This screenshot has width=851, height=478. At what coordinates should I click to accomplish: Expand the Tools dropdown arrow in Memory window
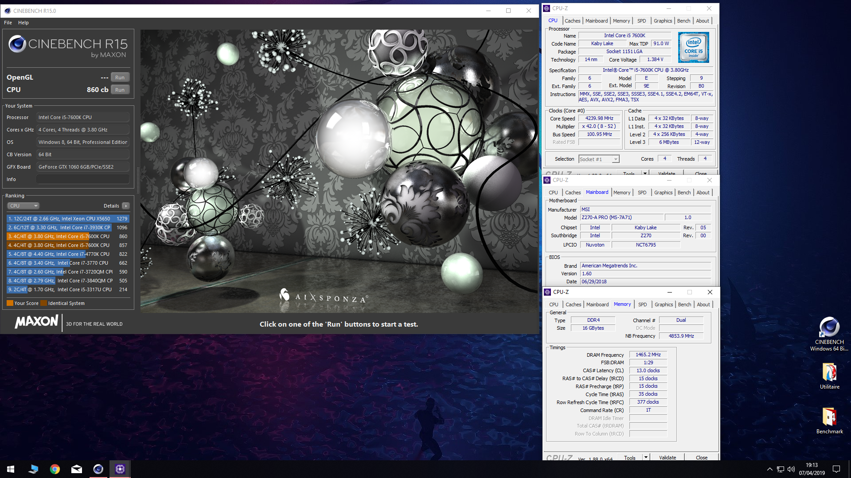(x=646, y=458)
